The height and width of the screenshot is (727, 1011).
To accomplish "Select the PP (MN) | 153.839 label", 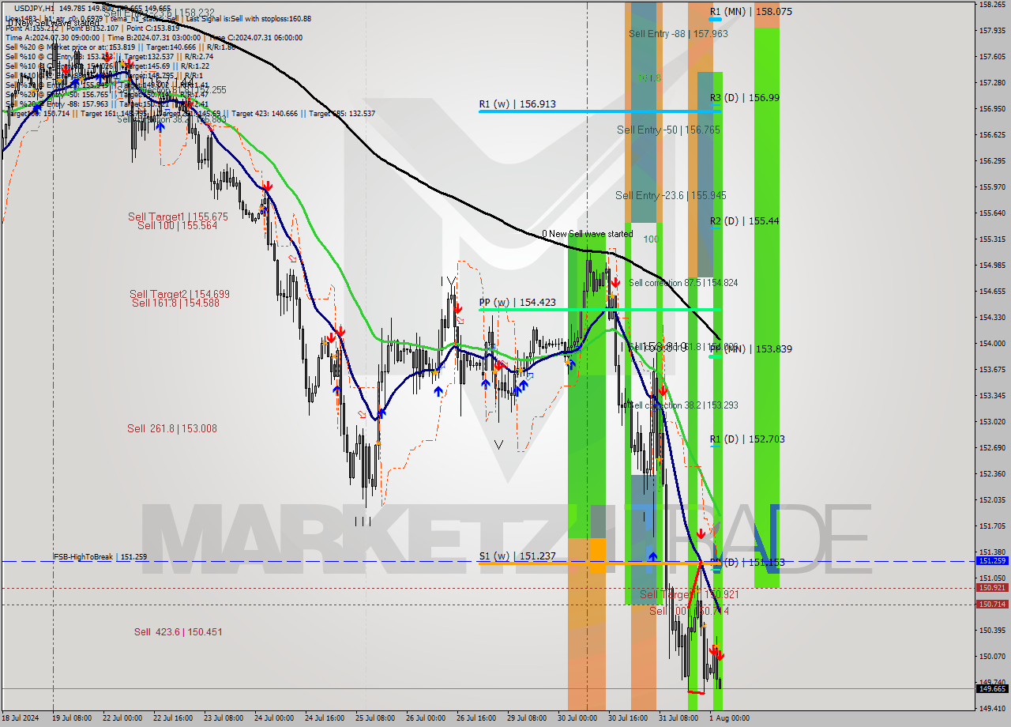I will [x=750, y=349].
